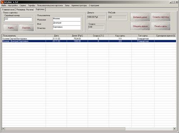179x133 pixels.
Task: Sort by Код карты column header
Action: click(x=120, y=36)
